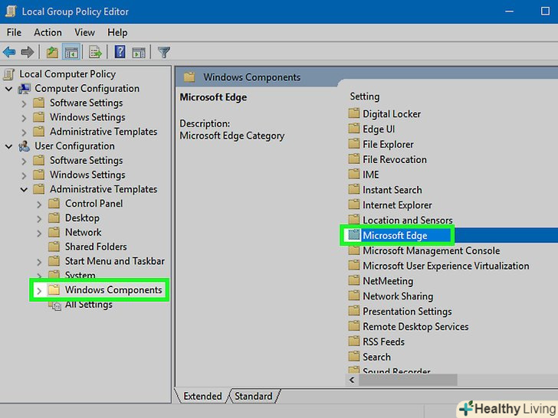Click the Forward arrow toolbar icon
The image size is (558, 418).
pyautogui.click(x=28, y=53)
